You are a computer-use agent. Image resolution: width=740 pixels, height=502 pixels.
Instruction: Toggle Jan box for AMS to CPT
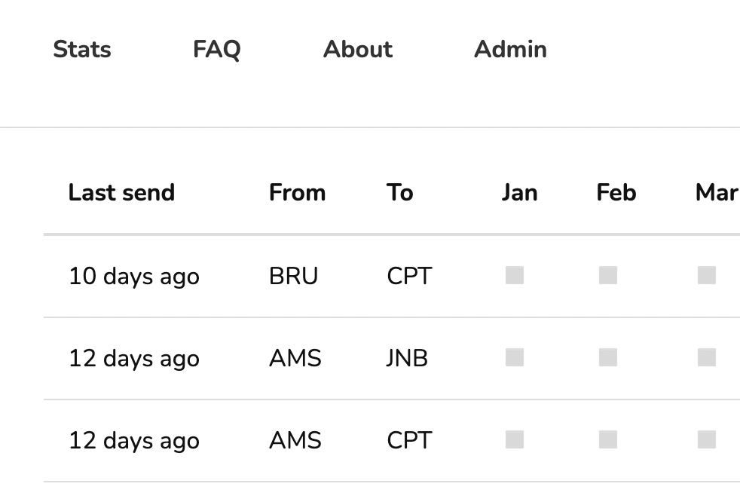point(515,439)
